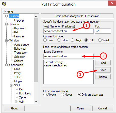116x113 pixels.
Task: Focus the Port input field
Action: tap(103, 31)
